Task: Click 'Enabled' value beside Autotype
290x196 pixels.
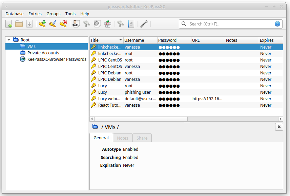Action: (x=130, y=149)
